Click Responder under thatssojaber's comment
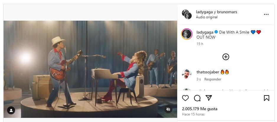The height and width of the screenshot is (122, 277). point(213,79)
